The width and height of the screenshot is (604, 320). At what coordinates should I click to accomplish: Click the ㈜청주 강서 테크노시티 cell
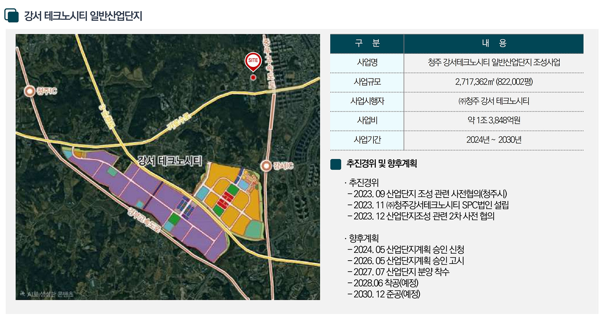[494, 101]
